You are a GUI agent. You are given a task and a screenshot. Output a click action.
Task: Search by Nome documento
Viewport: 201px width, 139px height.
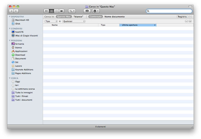point(115,17)
